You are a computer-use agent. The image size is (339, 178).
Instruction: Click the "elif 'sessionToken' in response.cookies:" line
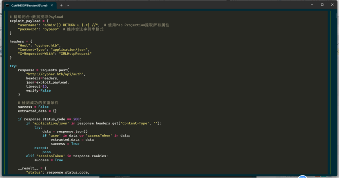pos(67,156)
